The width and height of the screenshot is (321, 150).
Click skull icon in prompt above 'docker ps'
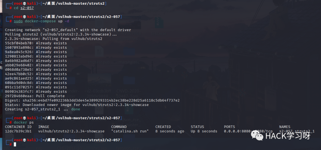coord(25,118)
